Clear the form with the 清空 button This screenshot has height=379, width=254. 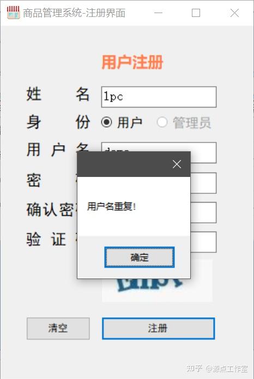click(58, 328)
